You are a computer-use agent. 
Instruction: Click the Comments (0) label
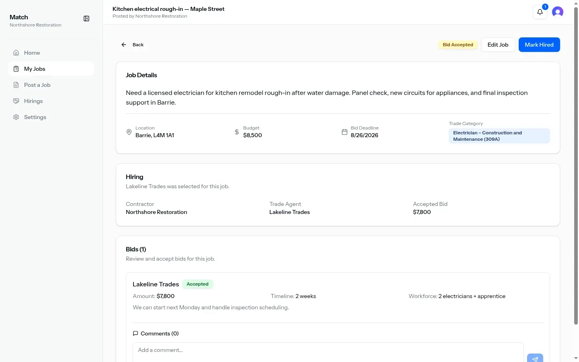point(160,333)
